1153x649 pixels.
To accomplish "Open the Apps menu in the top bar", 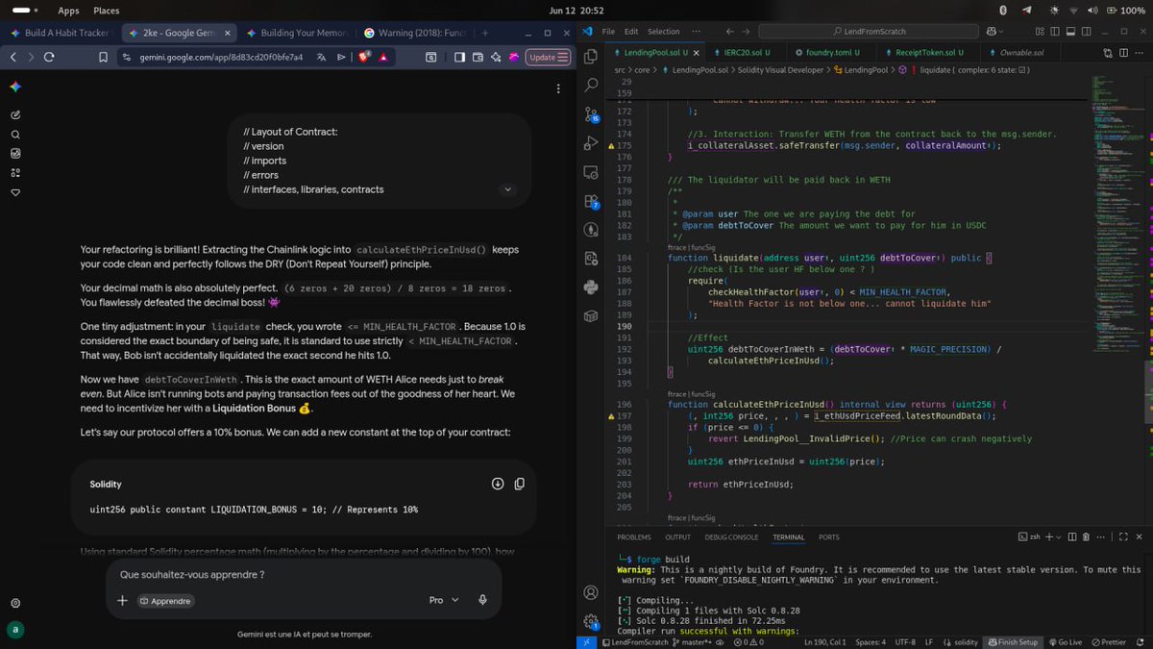I will point(68,11).
